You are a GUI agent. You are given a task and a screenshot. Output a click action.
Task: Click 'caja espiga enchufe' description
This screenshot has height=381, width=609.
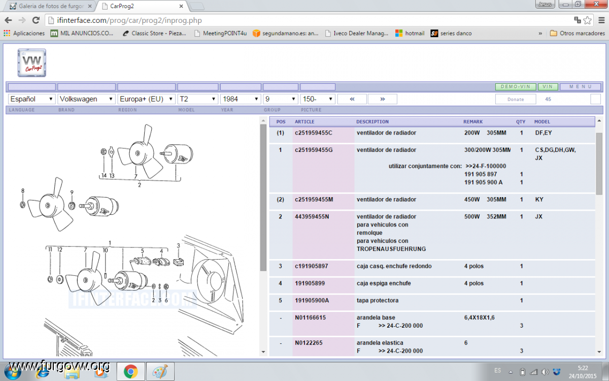[x=384, y=283]
